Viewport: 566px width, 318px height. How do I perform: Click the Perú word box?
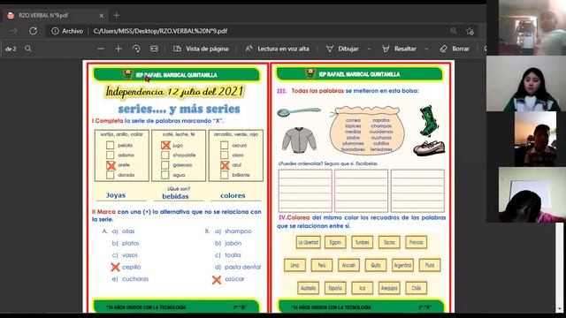322,265
